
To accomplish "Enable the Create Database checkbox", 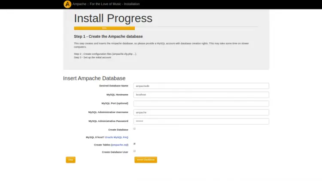I will (x=134, y=129).
